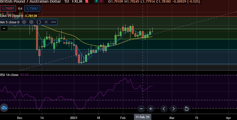The image size is (237, 120).
Task: Reset the chart view
Action: click(187, 108)
